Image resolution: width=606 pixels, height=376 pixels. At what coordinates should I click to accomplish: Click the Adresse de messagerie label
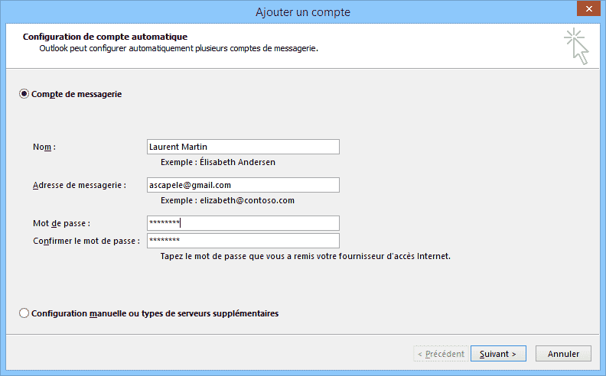pyautogui.click(x=79, y=185)
